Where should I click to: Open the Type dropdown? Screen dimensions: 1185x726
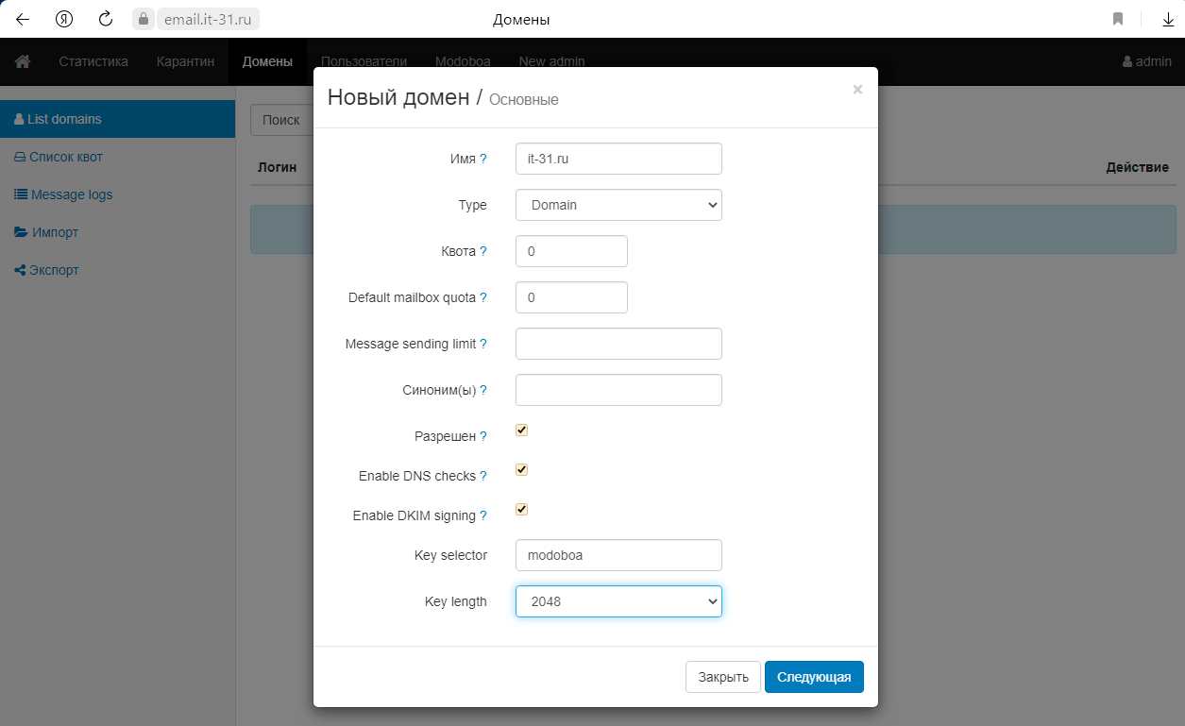618,205
